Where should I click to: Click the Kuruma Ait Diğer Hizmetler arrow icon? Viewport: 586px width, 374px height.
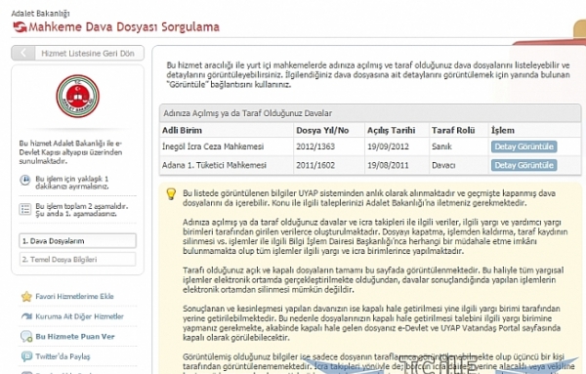tap(26, 316)
